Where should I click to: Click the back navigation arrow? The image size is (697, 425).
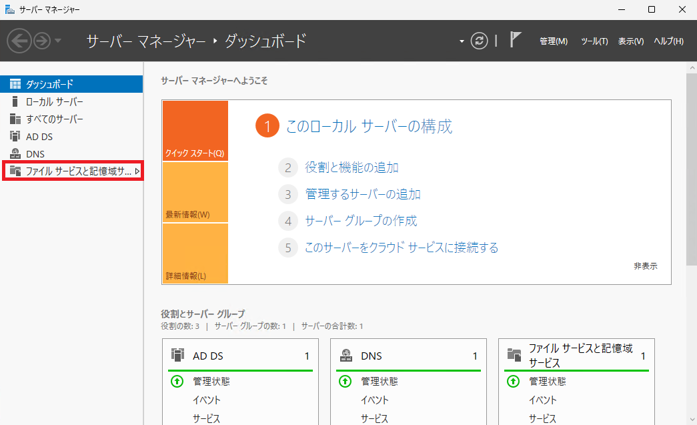(x=19, y=41)
